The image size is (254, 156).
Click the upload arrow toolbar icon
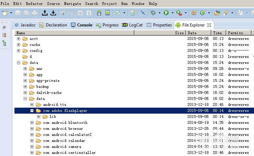pos(45,13)
